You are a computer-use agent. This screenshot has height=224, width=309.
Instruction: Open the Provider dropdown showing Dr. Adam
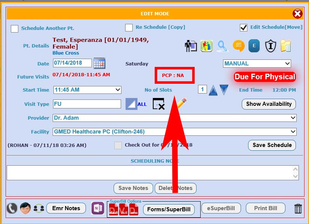click(x=174, y=118)
